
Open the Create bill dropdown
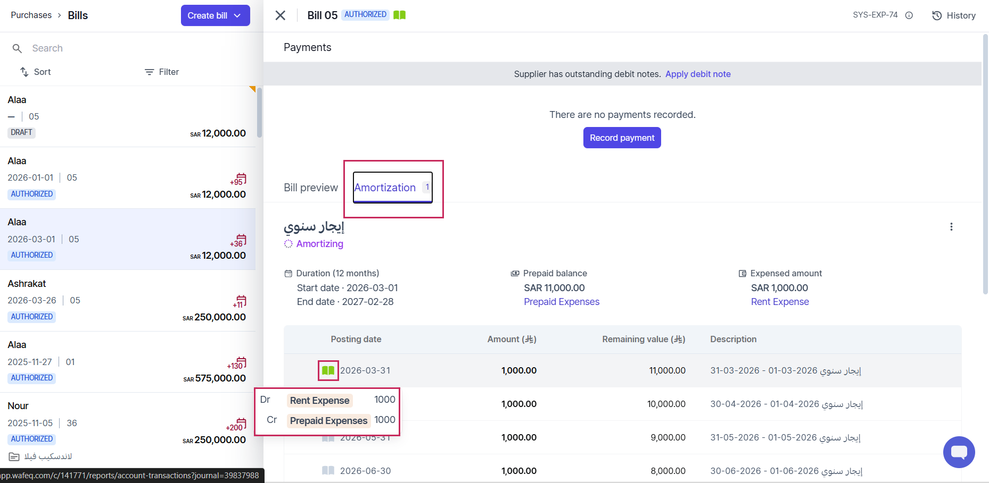[x=215, y=15]
